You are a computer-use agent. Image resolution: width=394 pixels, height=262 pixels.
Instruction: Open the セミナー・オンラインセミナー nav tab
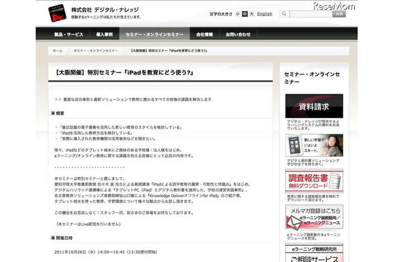155,34
